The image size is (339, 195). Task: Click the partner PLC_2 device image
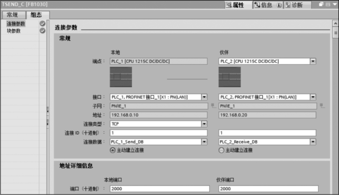tap(229, 77)
